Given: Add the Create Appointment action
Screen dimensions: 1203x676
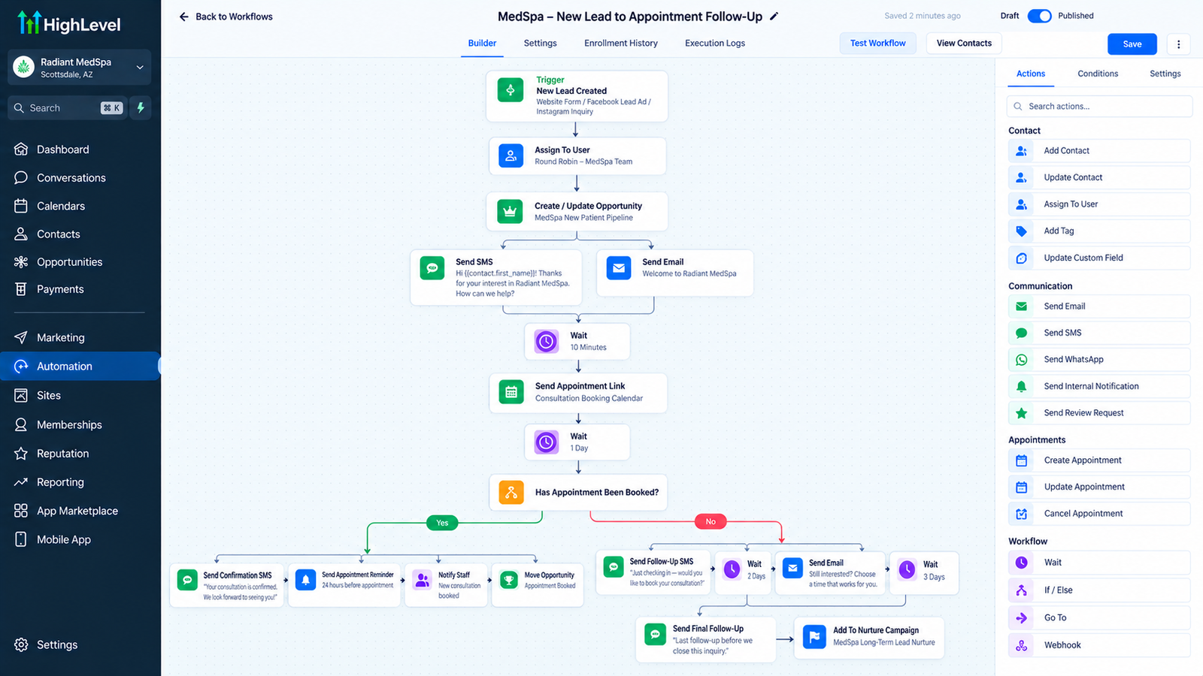Looking at the screenshot, I should tap(1099, 460).
